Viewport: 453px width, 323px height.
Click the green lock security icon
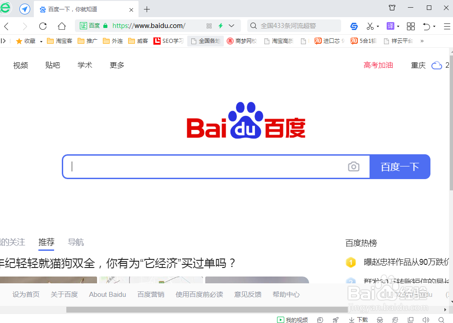[106, 26]
